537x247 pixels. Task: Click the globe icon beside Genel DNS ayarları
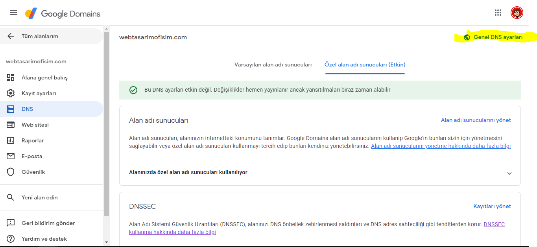[467, 37]
